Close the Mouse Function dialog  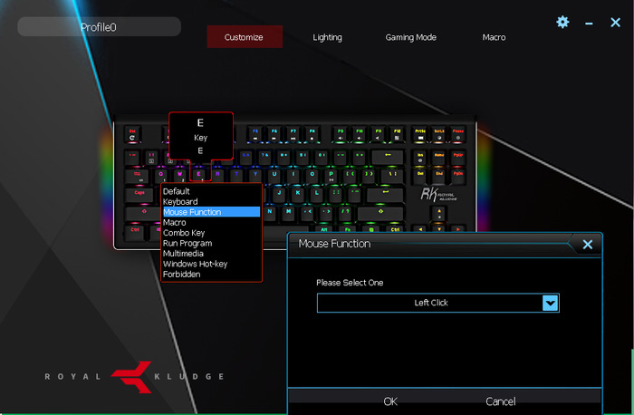(587, 245)
